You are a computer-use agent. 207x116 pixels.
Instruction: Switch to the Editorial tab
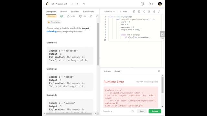click(63, 12)
